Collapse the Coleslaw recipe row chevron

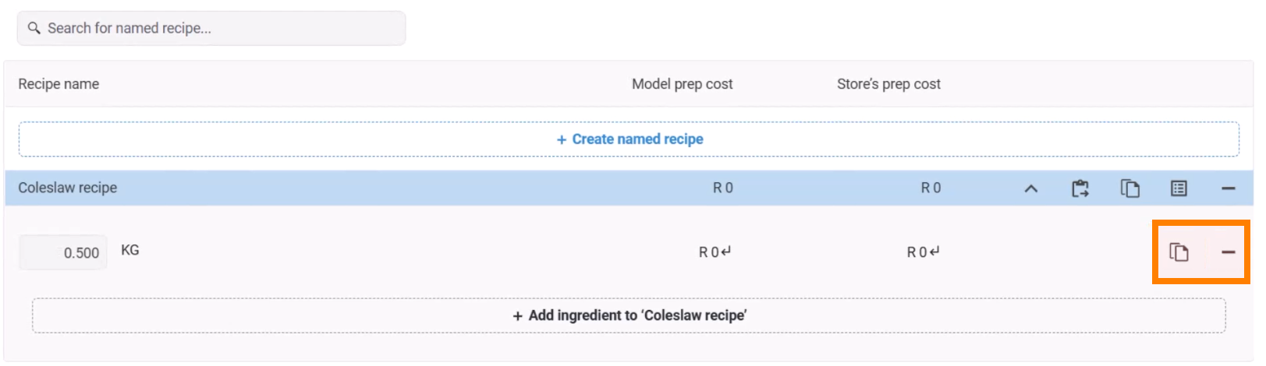click(1030, 188)
